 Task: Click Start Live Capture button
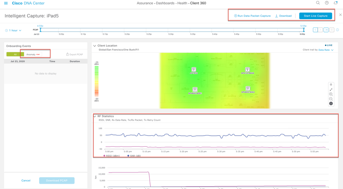[316, 16]
